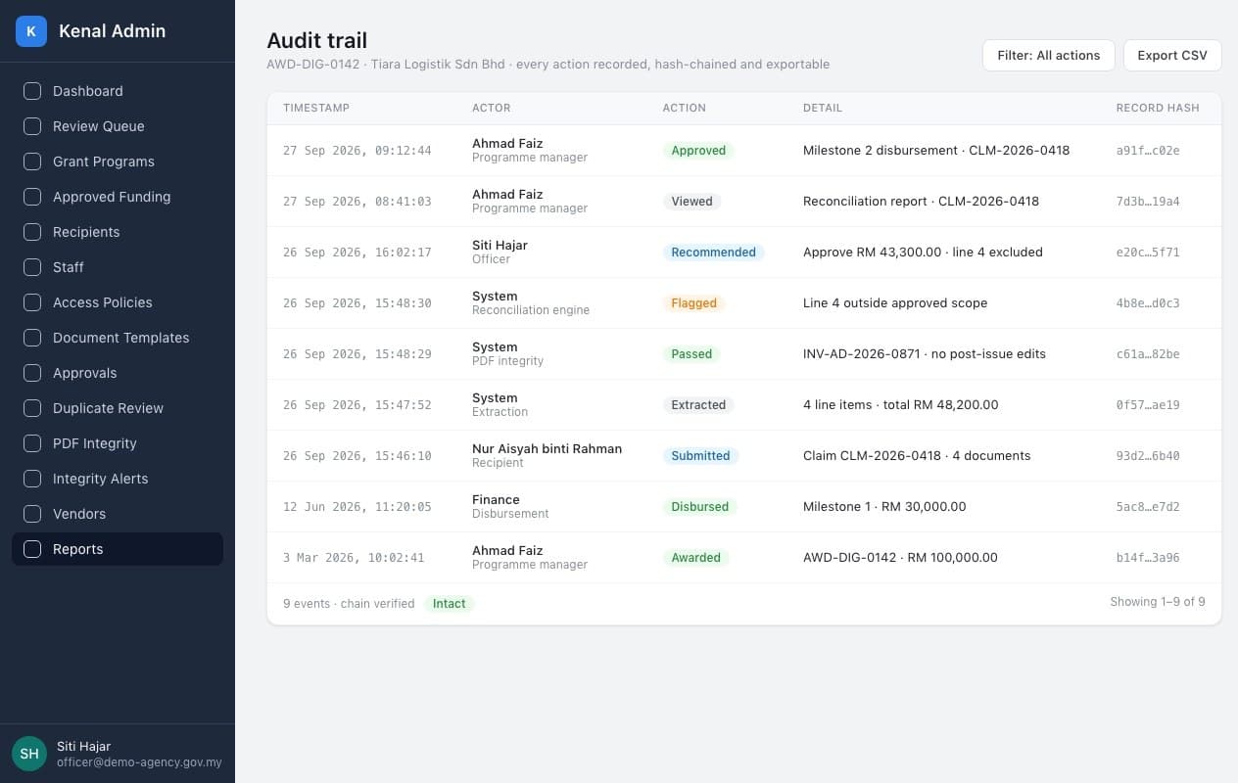Click officer@demo-agency.gov.my email
This screenshot has height=783, width=1238.
pos(139,762)
